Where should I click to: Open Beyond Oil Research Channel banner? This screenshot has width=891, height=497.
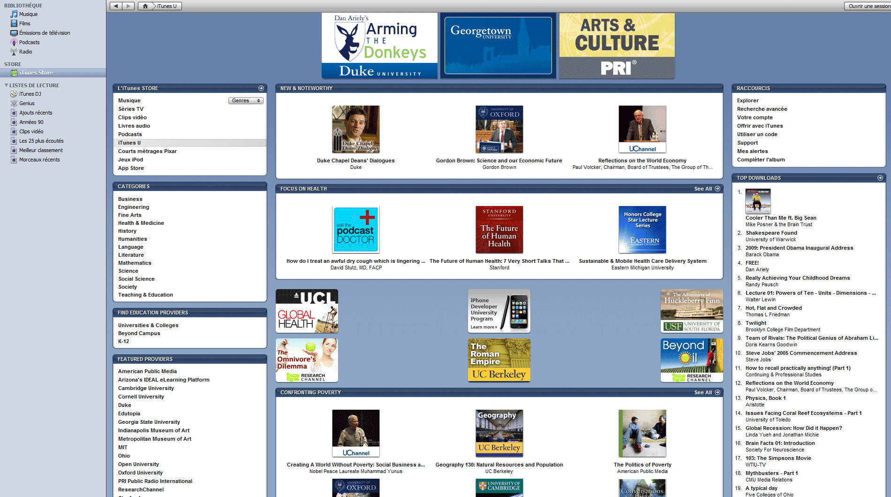[692, 360]
